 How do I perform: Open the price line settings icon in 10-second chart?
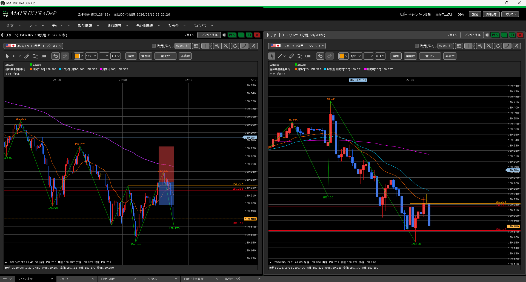pos(196,46)
